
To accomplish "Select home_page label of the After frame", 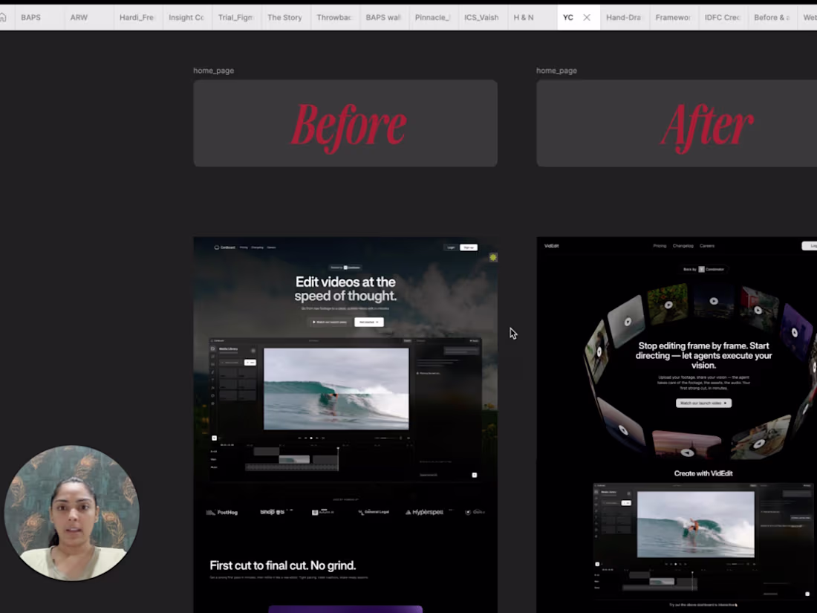I will (x=556, y=71).
